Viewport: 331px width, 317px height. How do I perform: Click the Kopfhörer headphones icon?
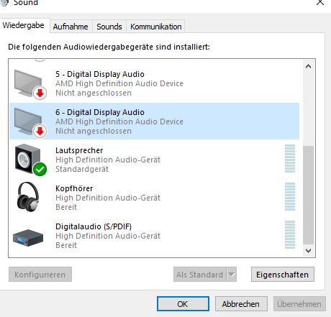click(x=28, y=197)
